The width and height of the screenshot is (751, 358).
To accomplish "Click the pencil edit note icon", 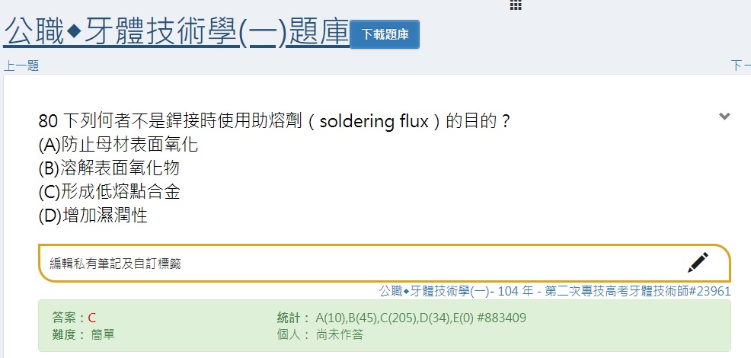I will coord(698,263).
